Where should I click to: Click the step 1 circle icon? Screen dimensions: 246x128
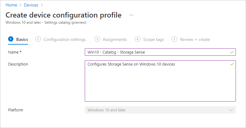pyautogui.click(x=11, y=39)
